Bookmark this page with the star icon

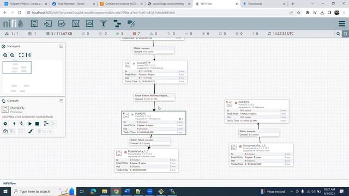tap(298, 13)
